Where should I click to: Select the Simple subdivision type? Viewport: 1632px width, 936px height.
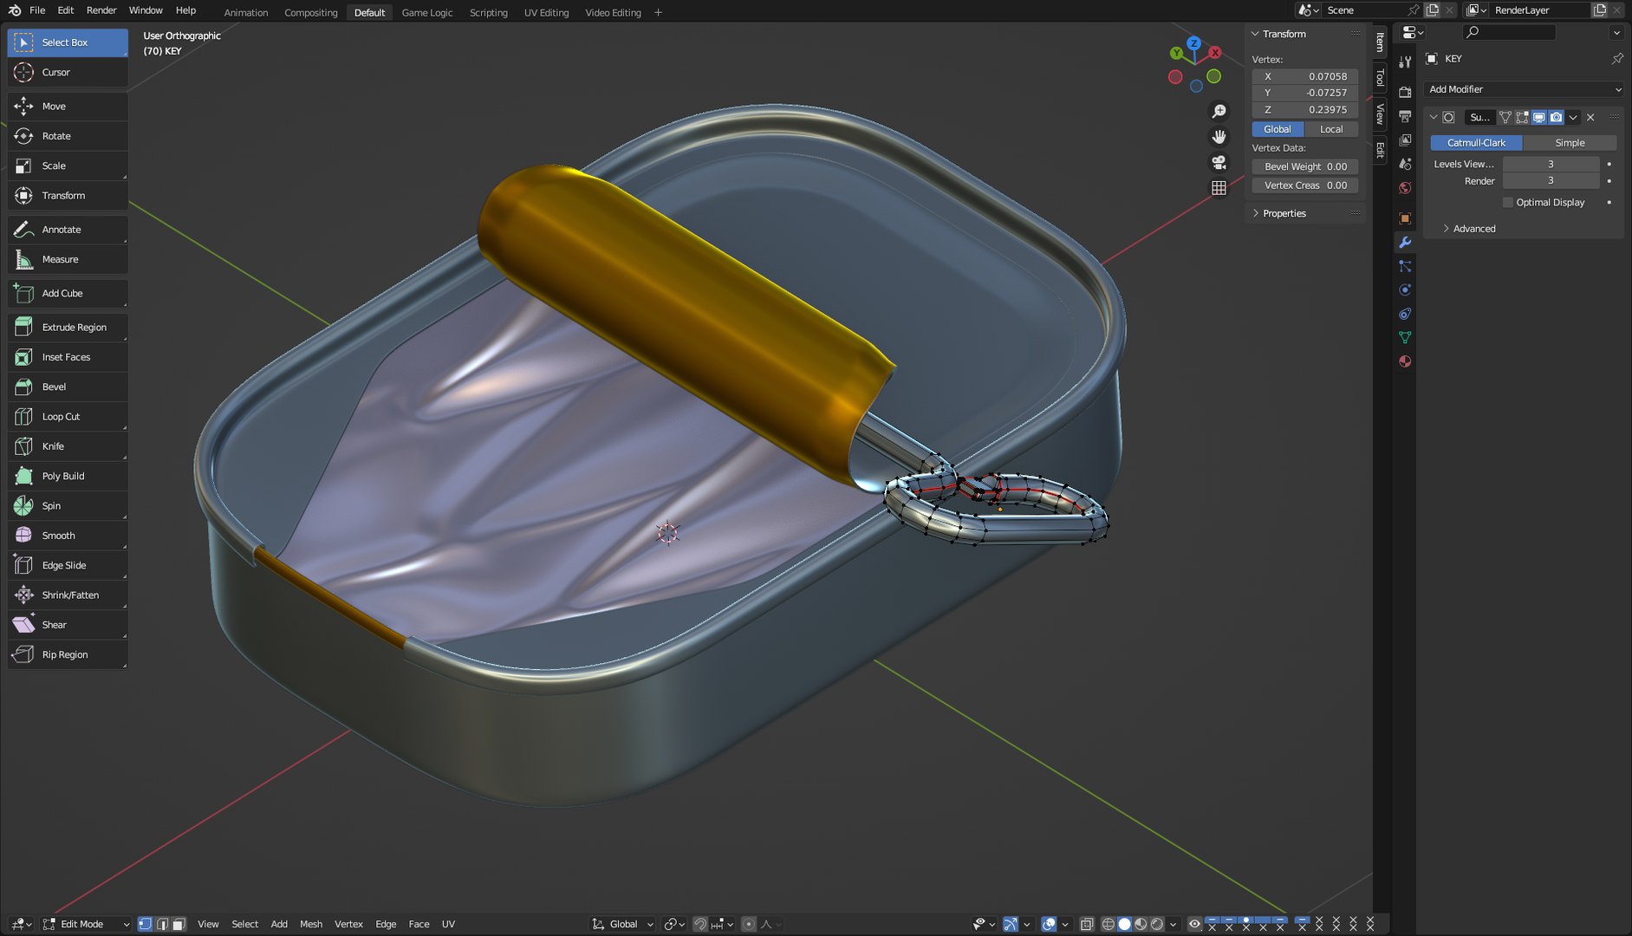point(1570,143)
